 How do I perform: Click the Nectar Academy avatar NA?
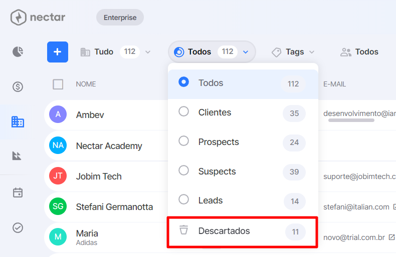click(58, 145)
